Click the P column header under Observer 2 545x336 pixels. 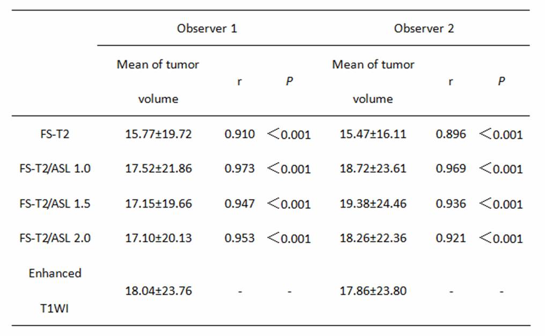click(501, 82)
